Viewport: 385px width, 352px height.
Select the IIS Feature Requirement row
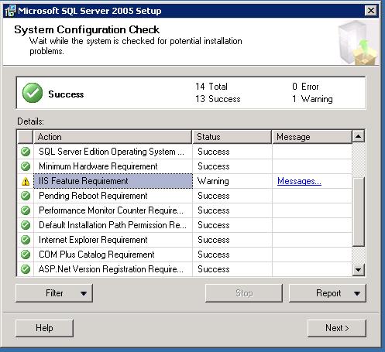184,181
